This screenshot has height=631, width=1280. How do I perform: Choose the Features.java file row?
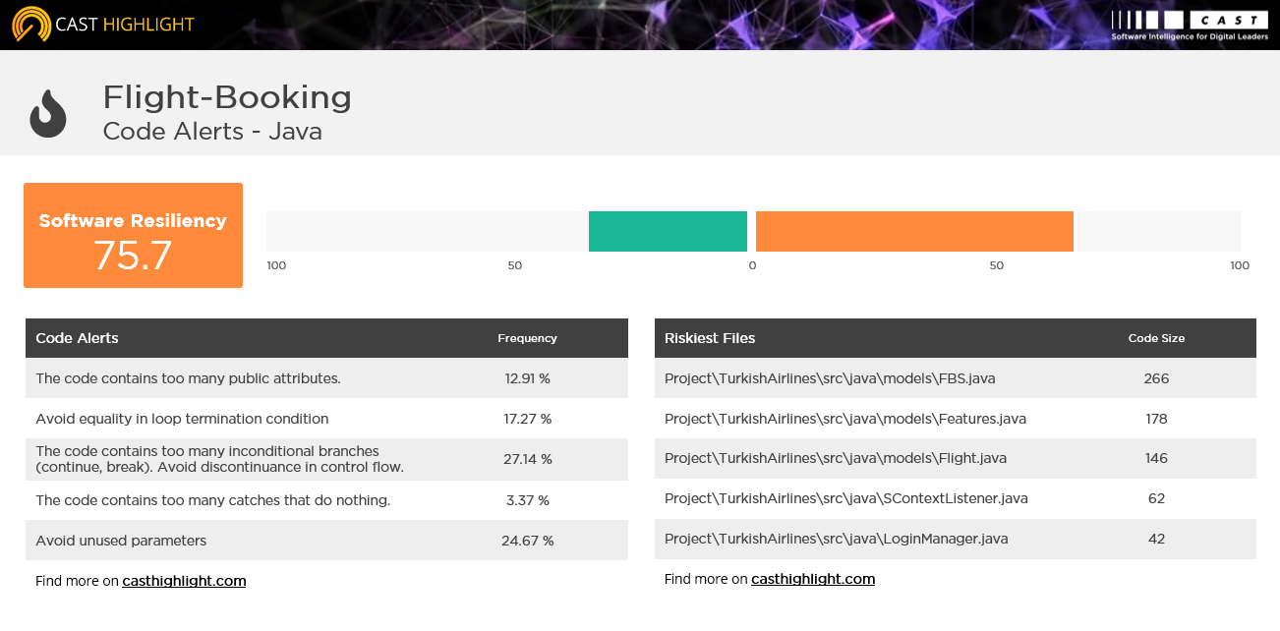(956, 419)
